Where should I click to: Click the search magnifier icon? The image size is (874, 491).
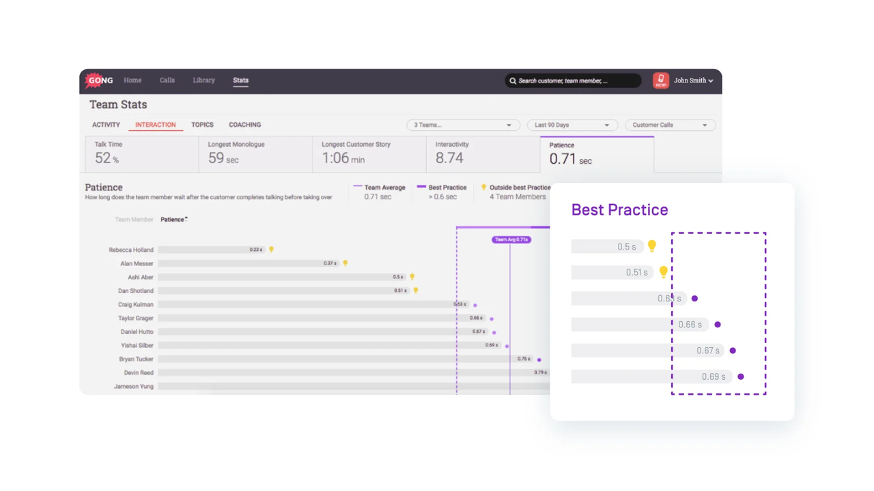pyautogui.click(x=513, y=81)
